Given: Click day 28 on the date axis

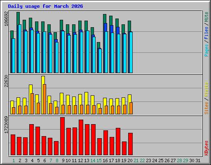Looking at the screenshot, I should (179, 160).
